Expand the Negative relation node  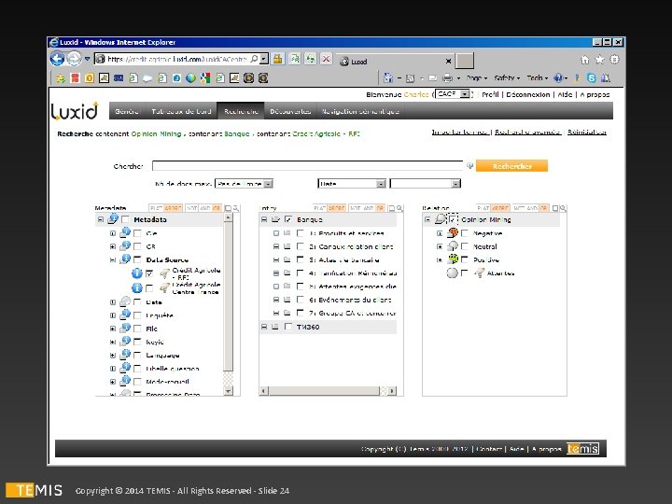click(x=440, y=233)
